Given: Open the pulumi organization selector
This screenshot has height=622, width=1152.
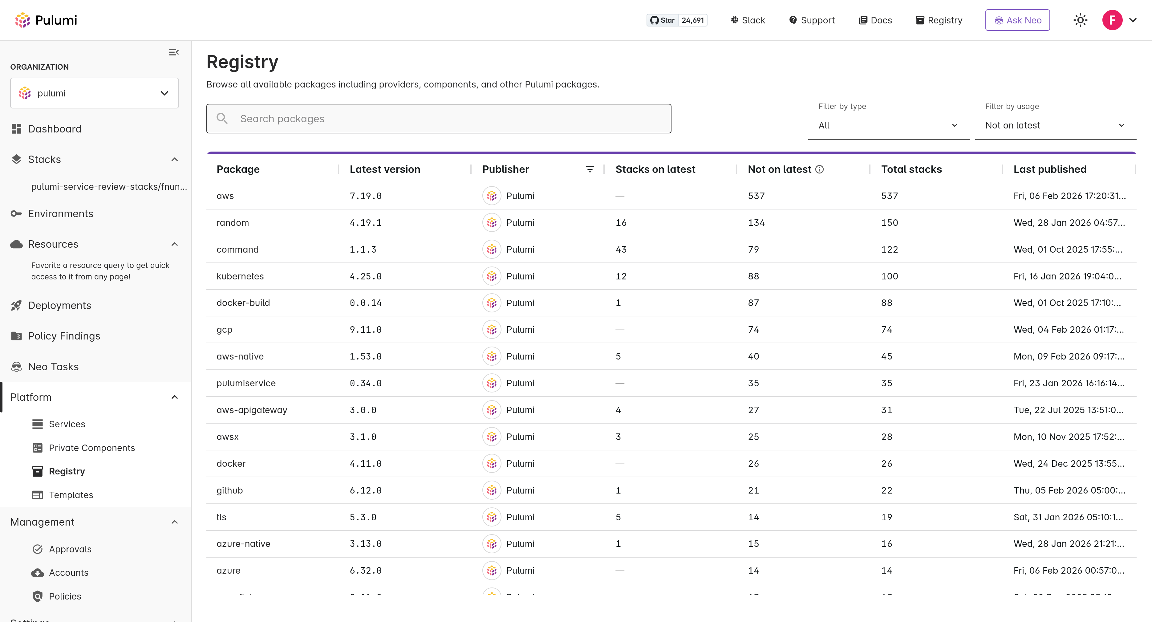Looking at the screenshot, I should [x=94, y=92].
